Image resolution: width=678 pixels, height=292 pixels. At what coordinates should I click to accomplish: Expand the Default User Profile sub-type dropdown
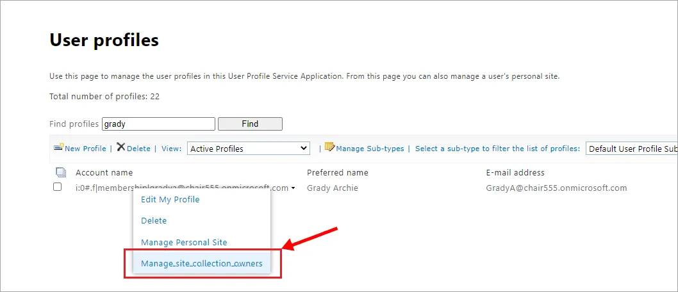(632, 149)
